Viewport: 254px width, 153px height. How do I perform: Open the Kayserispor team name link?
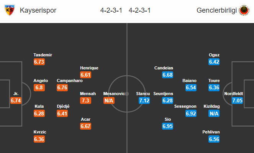coord(38,10)
